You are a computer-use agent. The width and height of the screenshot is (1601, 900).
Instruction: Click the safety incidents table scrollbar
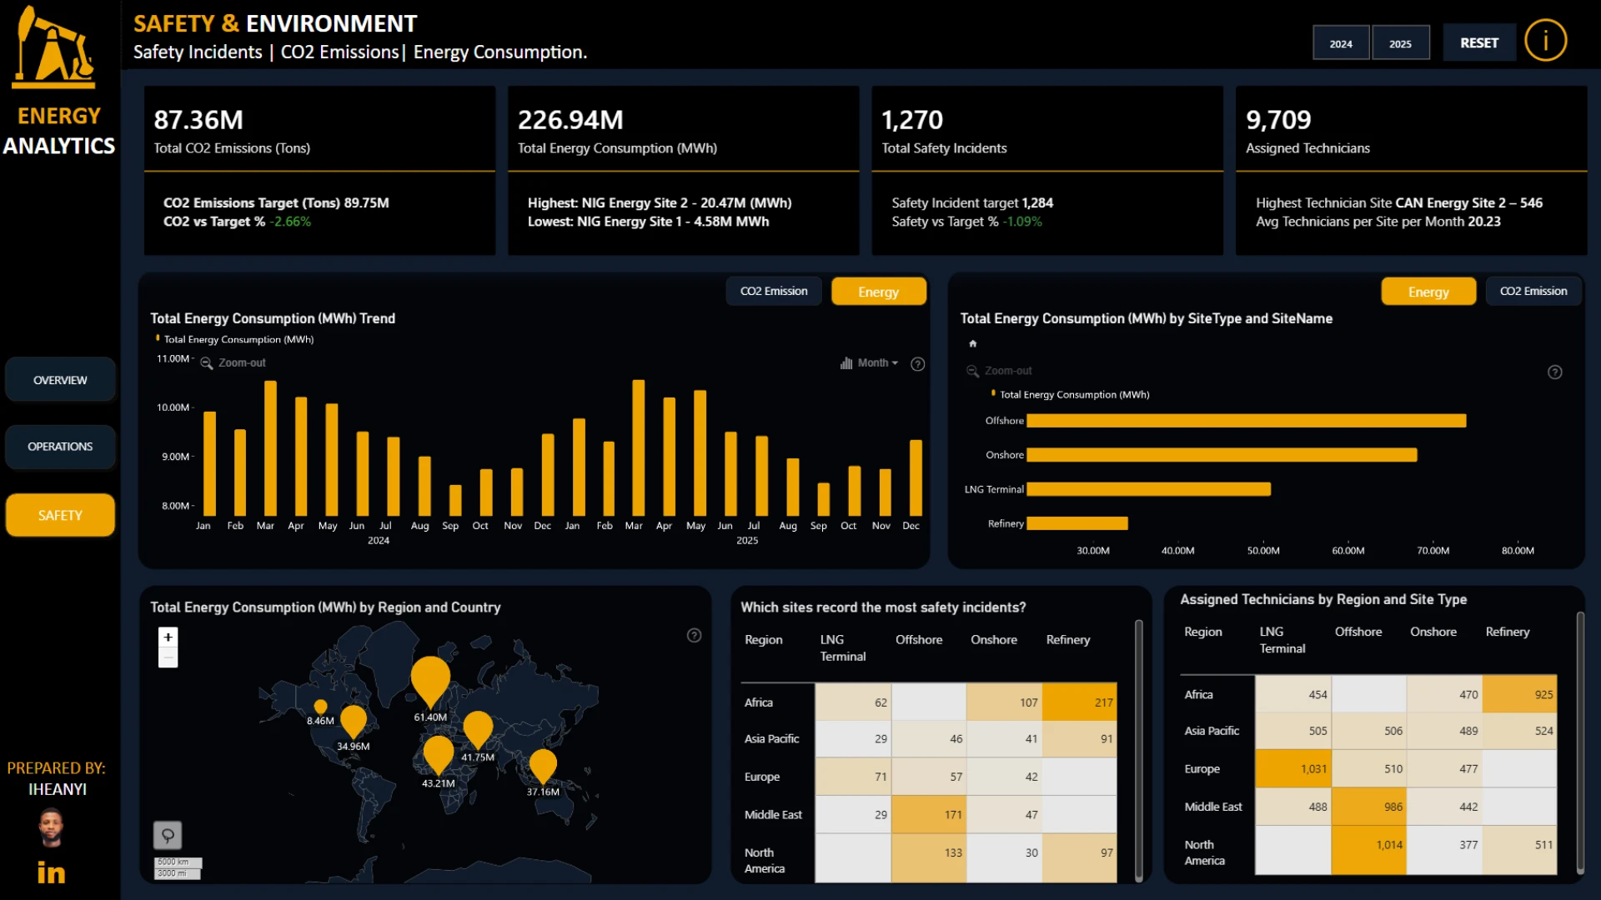point(1139,750)
